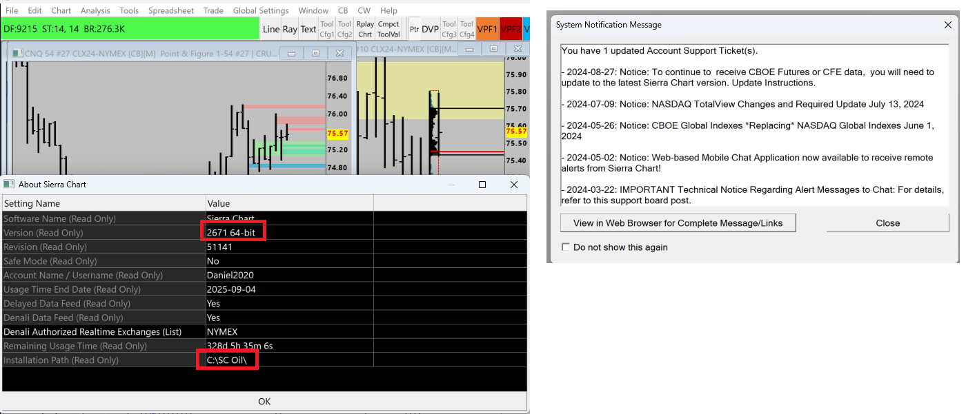The width and height of the screenshot is (966, 414).
Task: Open the Spreadsheet menu
Action: click(171, 10)
